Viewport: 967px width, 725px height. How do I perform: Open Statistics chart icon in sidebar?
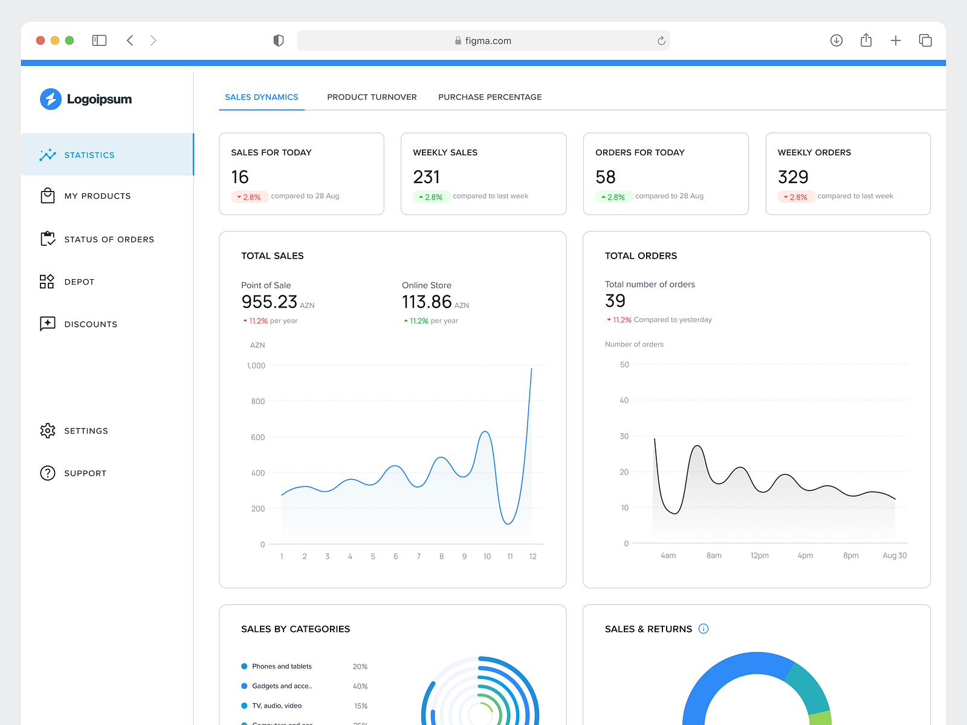[x=48, y=155]
